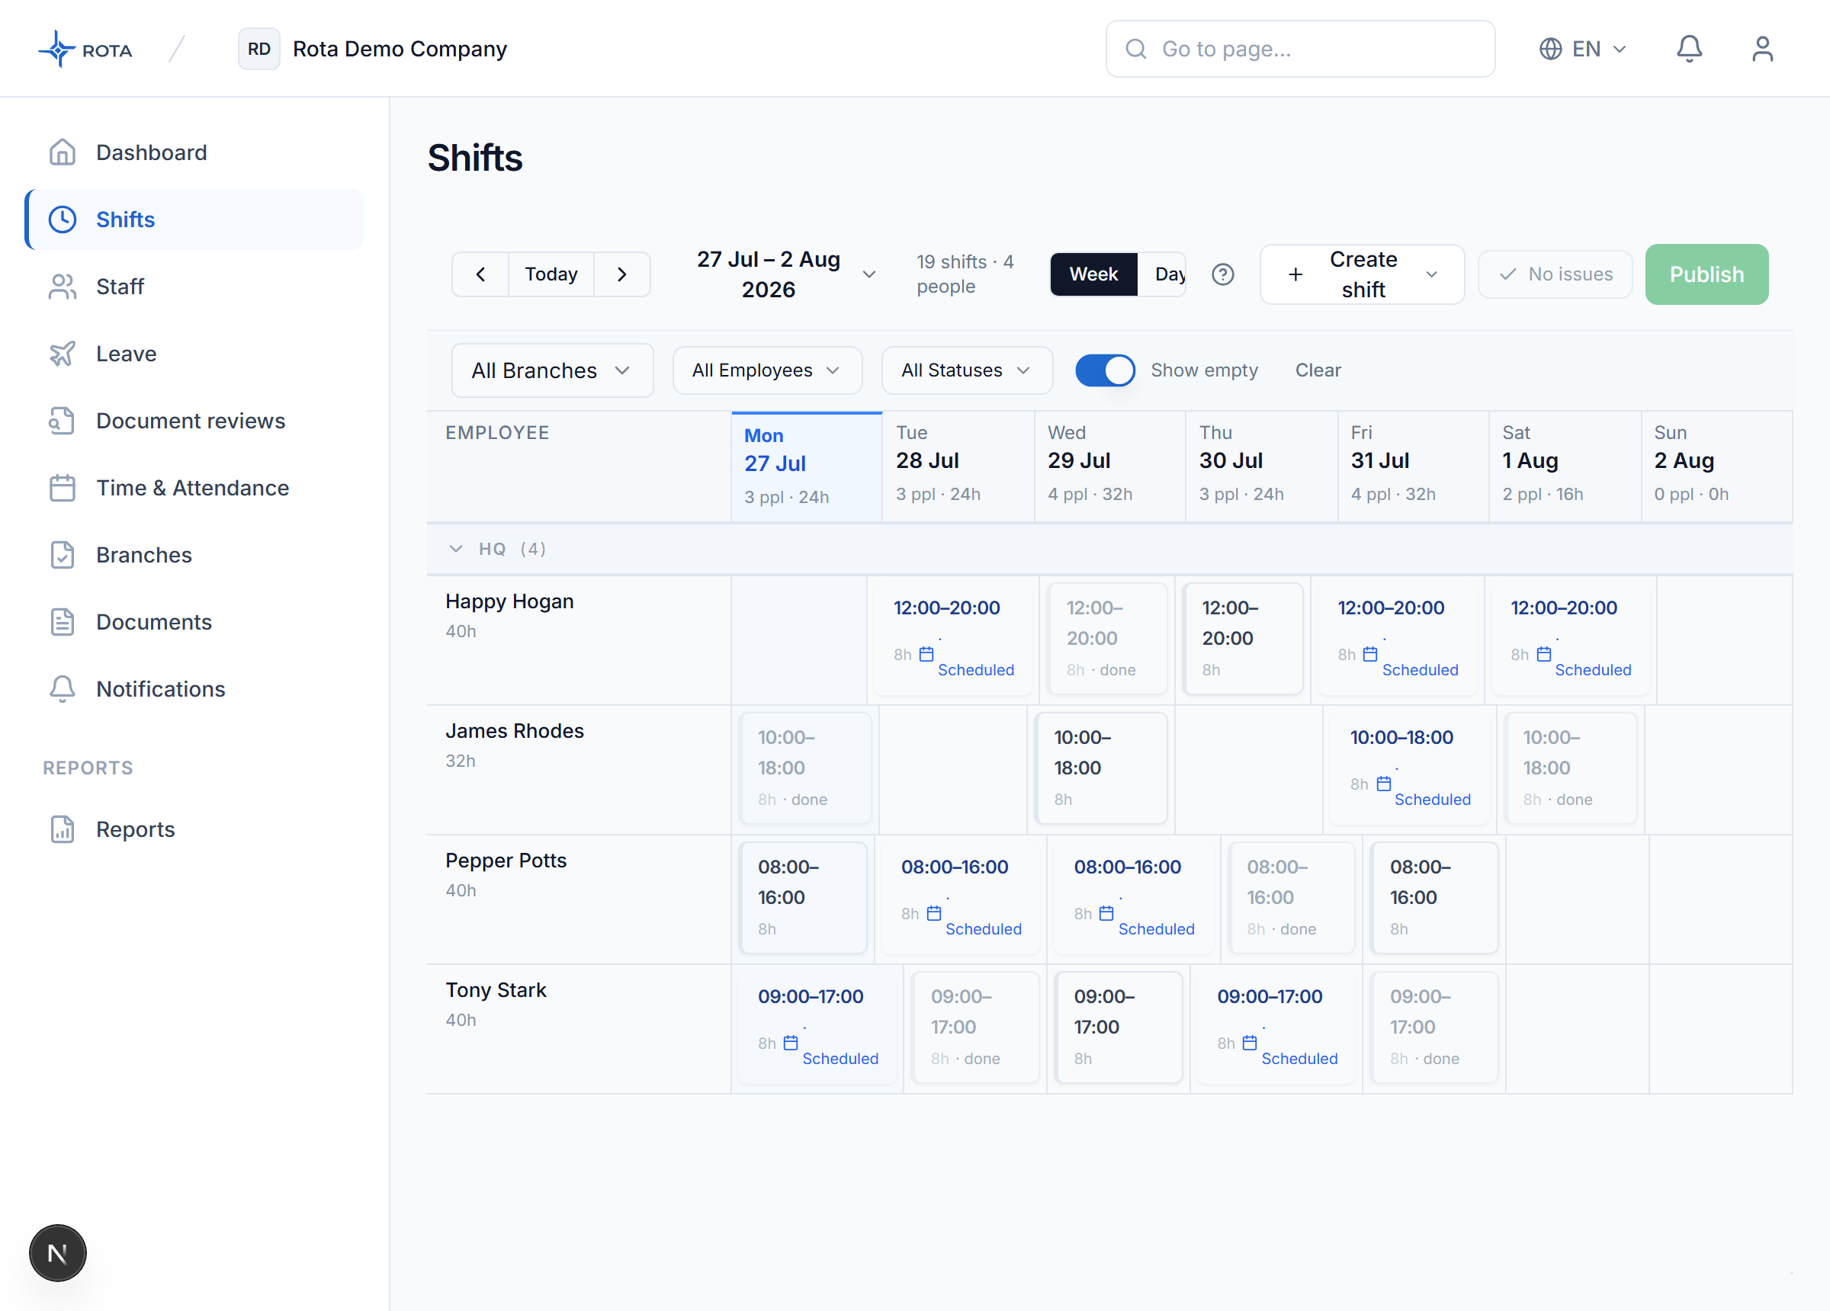Click the Dashboard home icon
Image resolution: width=1830 pixels, height=1311 pixels.
62,152
